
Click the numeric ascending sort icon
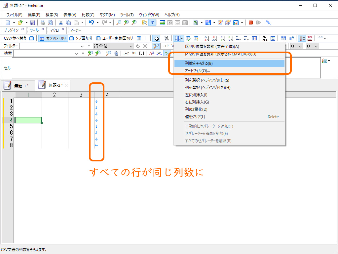[223, 38]
